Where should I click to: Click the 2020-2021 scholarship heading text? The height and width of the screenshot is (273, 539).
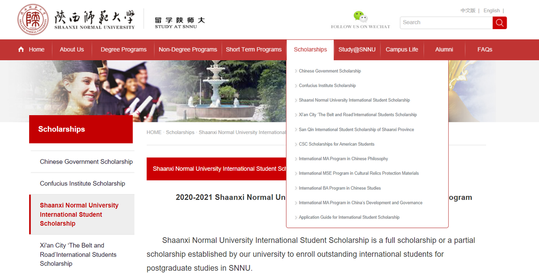tap(230, 197)
